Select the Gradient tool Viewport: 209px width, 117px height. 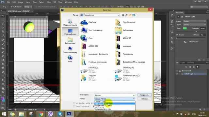[x=3, y=60]
